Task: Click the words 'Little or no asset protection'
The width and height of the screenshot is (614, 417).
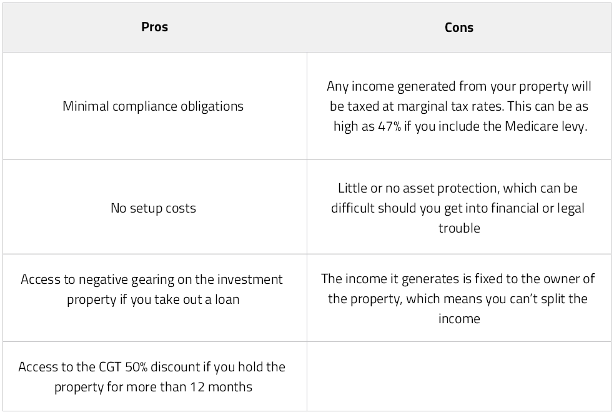Action: [418, 188]
